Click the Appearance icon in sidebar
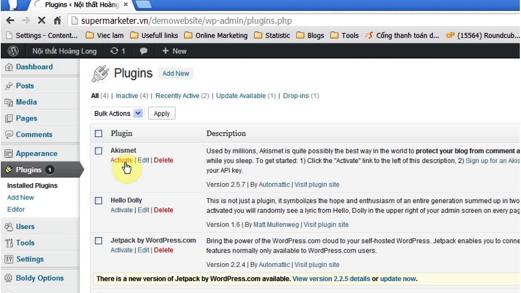The image size is (521, 293). coord(9,154)
